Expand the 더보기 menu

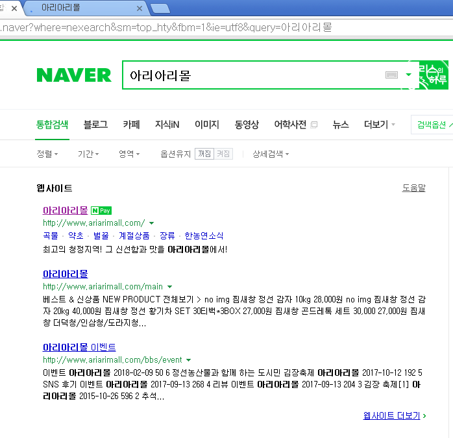click(379, 125)
